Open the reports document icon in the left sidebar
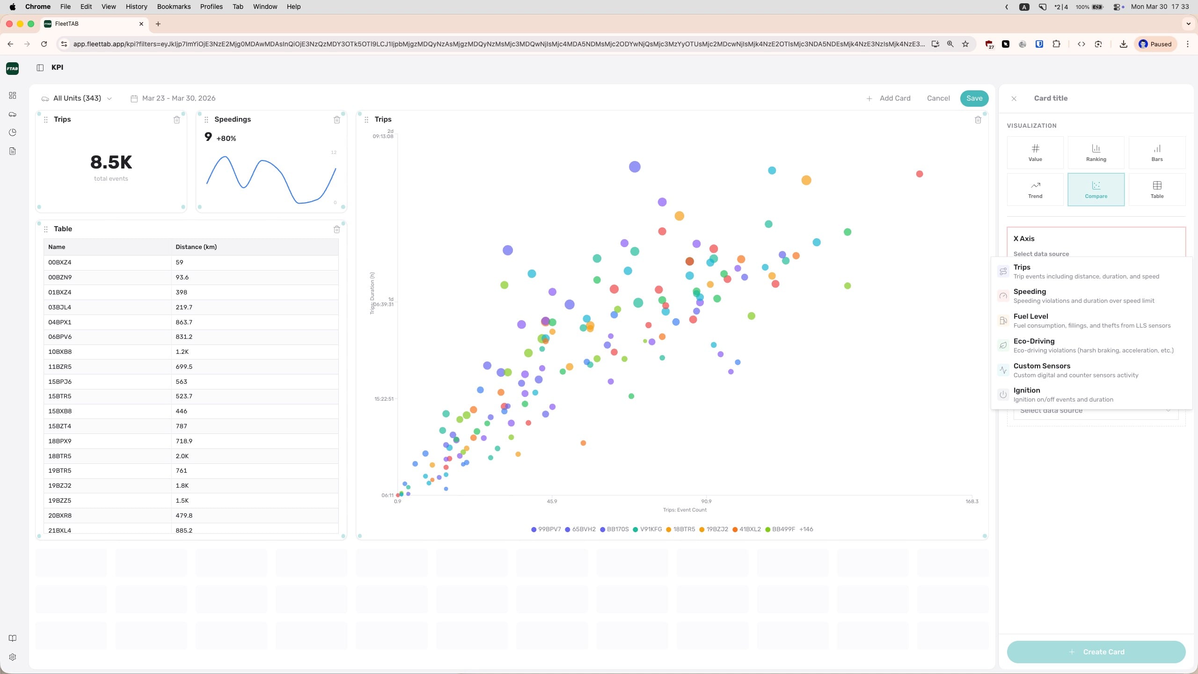This screenshot has height=674, width=1198. pyautogui.click(x=13, y=151)
